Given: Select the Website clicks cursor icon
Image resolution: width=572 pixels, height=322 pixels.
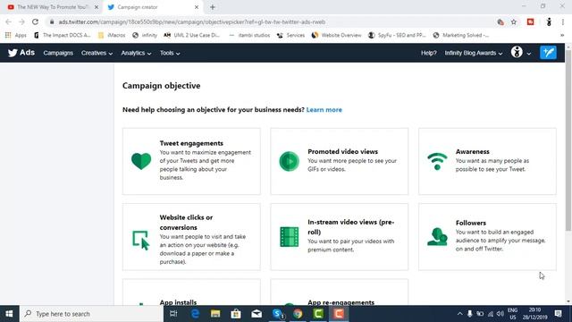Looking at the screenshot, I should point(141,241).
